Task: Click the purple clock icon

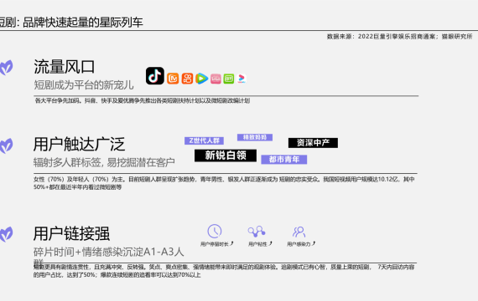Action: click(x=215, y=231)
